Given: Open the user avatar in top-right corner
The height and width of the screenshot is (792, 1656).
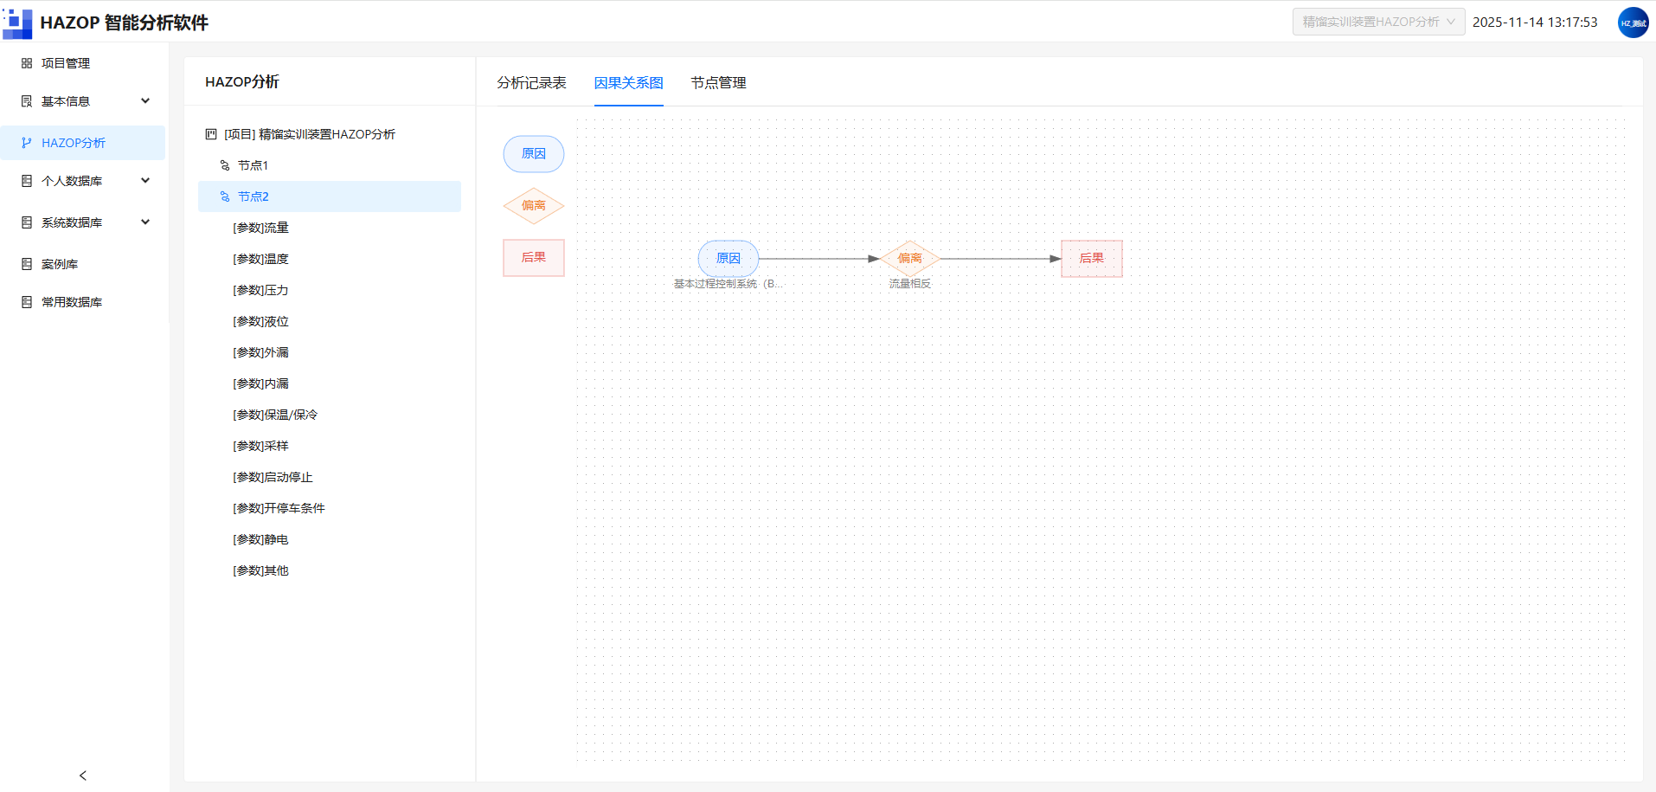Looking at the screenshot, I should click(1633, 23).
